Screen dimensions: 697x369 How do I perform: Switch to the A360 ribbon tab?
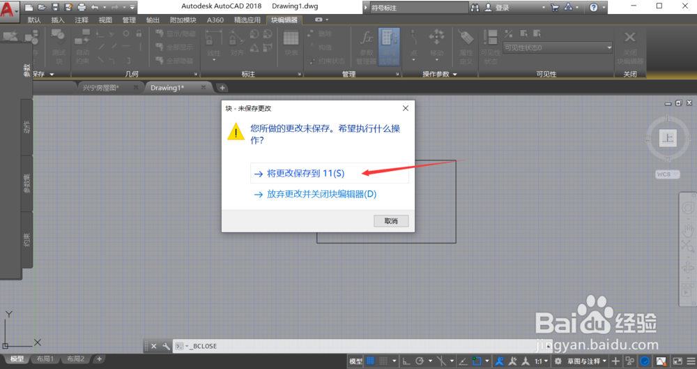tap(215, 20)
